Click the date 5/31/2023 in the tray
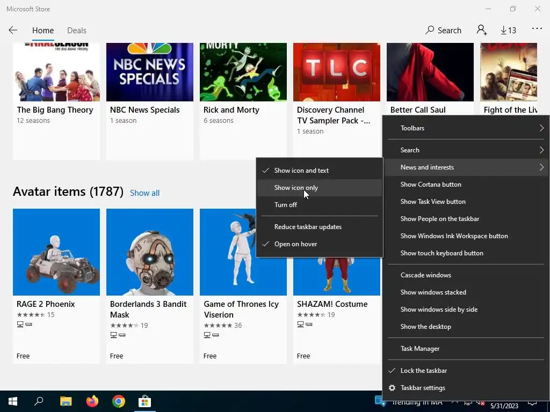This screenshot has height=412, width=550. [x=504, y=406]
